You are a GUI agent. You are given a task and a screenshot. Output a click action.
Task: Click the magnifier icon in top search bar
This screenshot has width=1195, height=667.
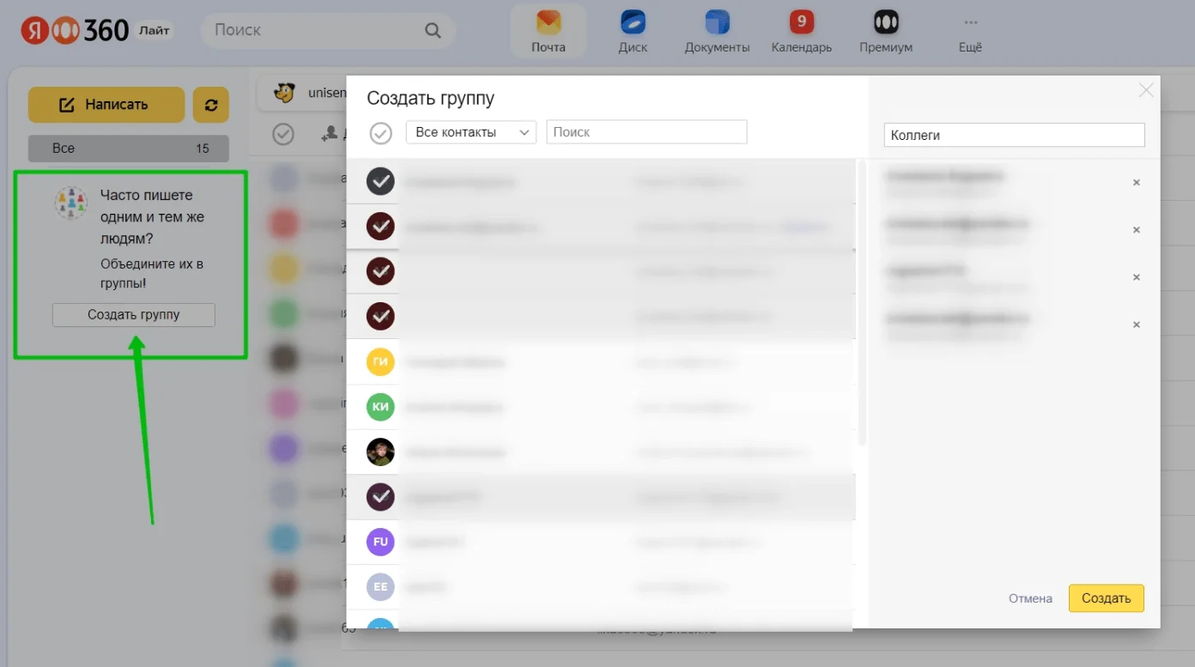coord(433,30)
